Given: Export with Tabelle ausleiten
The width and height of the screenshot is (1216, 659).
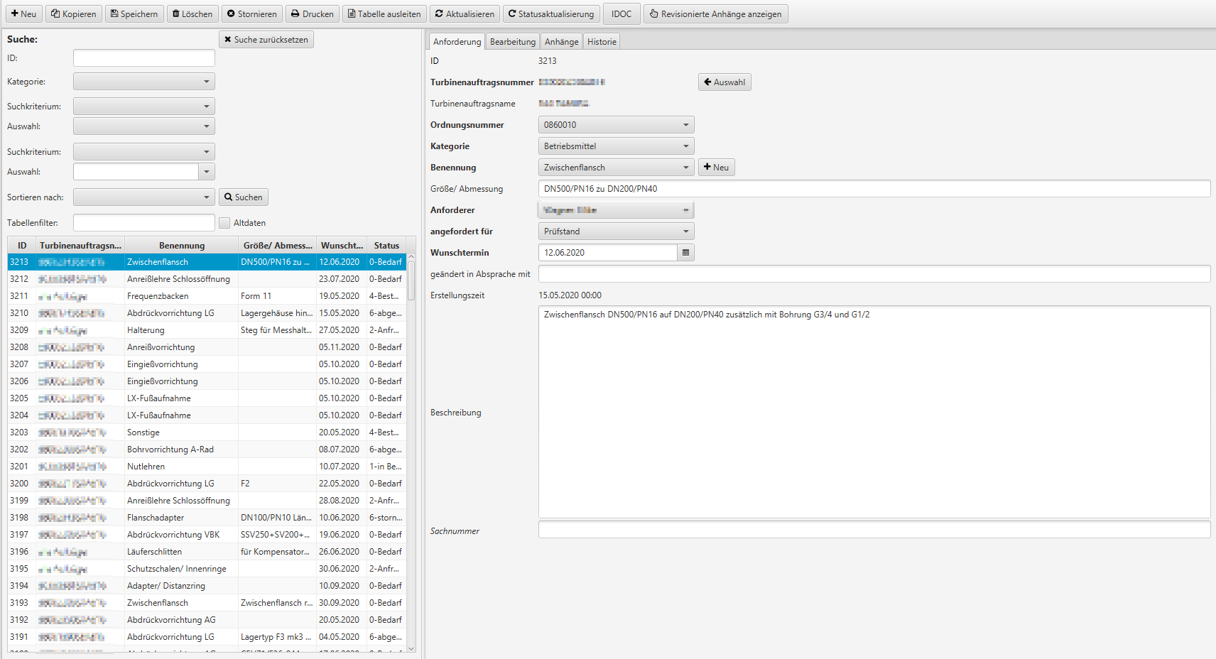Looking at the screenshot, I should [x=384, y=14].
